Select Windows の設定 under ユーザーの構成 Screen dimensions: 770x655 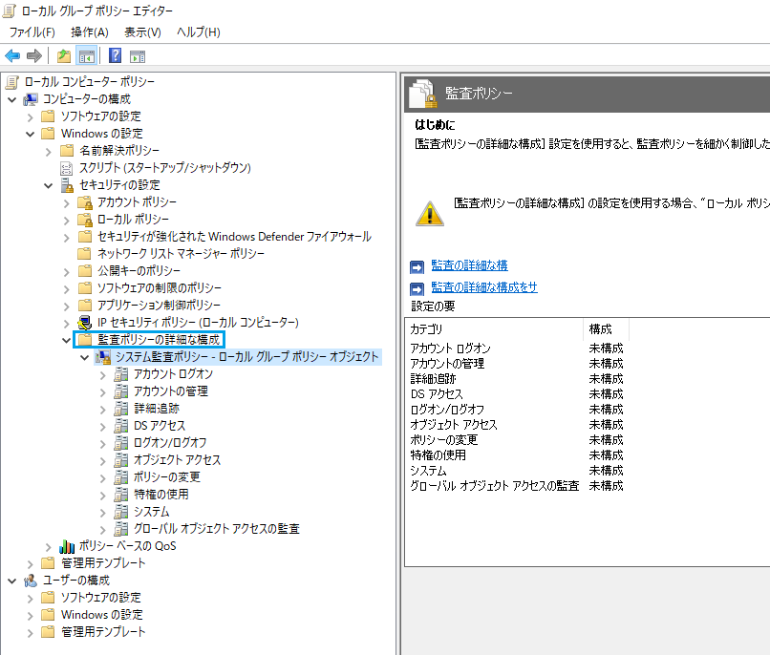point(101,615)
